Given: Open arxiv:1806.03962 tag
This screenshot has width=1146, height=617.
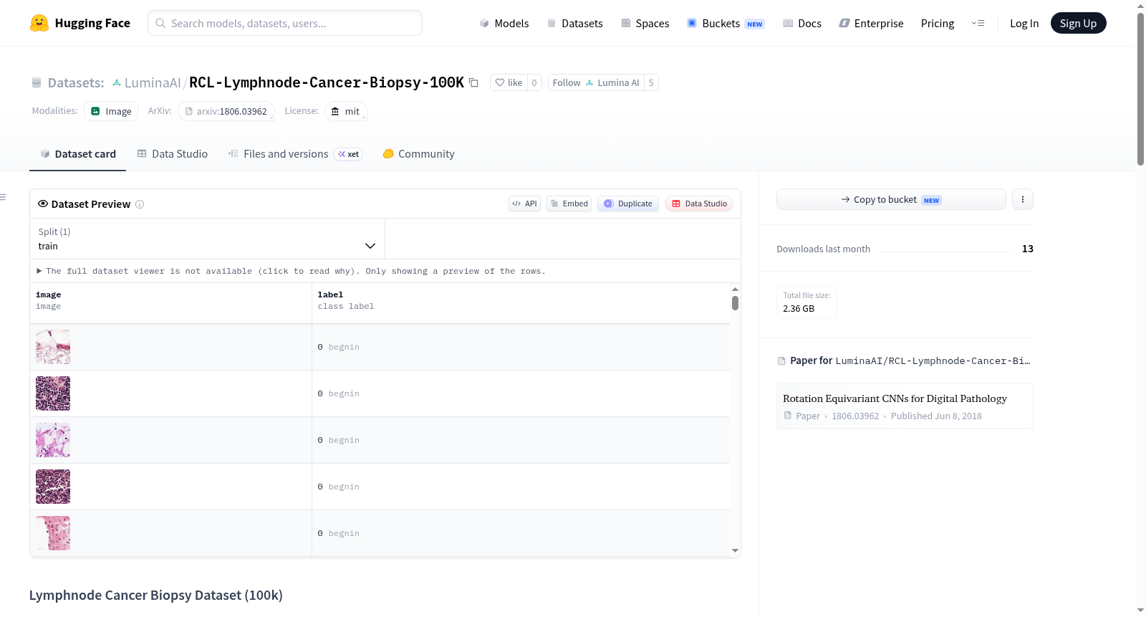Looking at the screenshot, I should pos(226,111).
